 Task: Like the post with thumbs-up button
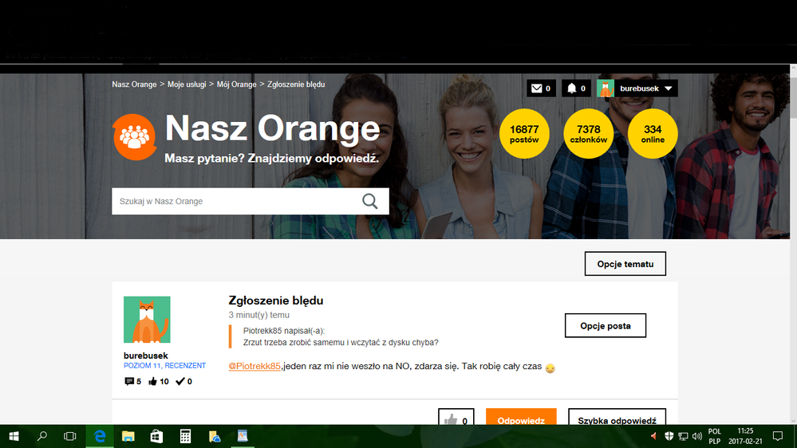[x=450, y=419]
